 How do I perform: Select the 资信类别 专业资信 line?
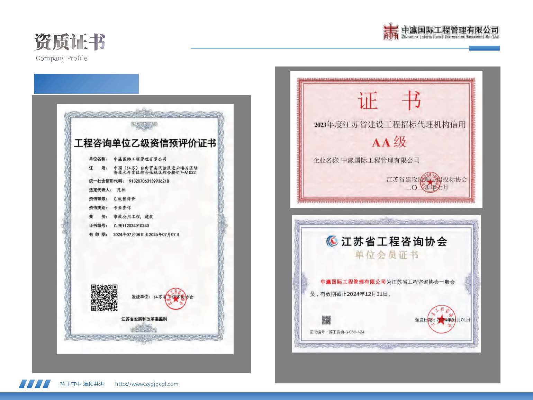click(x=110, y=208)
